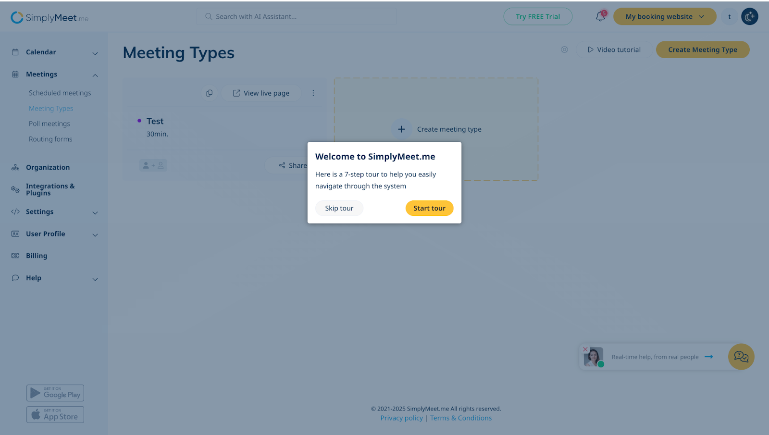Screen dimensions: 769x435
Task: Open the live chat bubble widget
Action: [741, 357]
